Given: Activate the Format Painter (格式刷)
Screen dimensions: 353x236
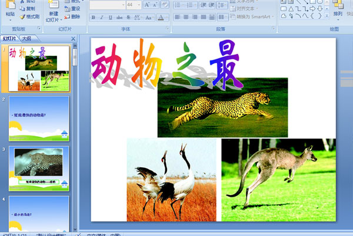Looking at the screenshot, I should (29, 16).
